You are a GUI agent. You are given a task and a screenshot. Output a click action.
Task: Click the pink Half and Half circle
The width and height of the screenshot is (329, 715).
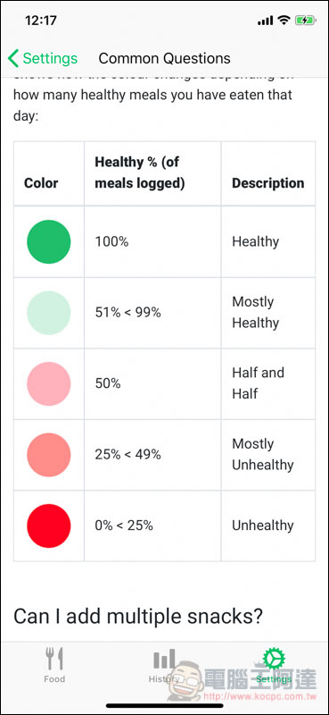(49, 384)
